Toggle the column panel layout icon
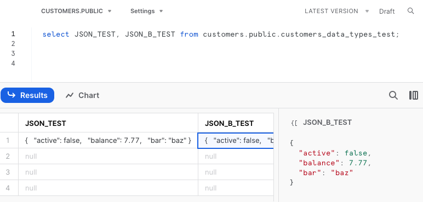 (414, 95)
